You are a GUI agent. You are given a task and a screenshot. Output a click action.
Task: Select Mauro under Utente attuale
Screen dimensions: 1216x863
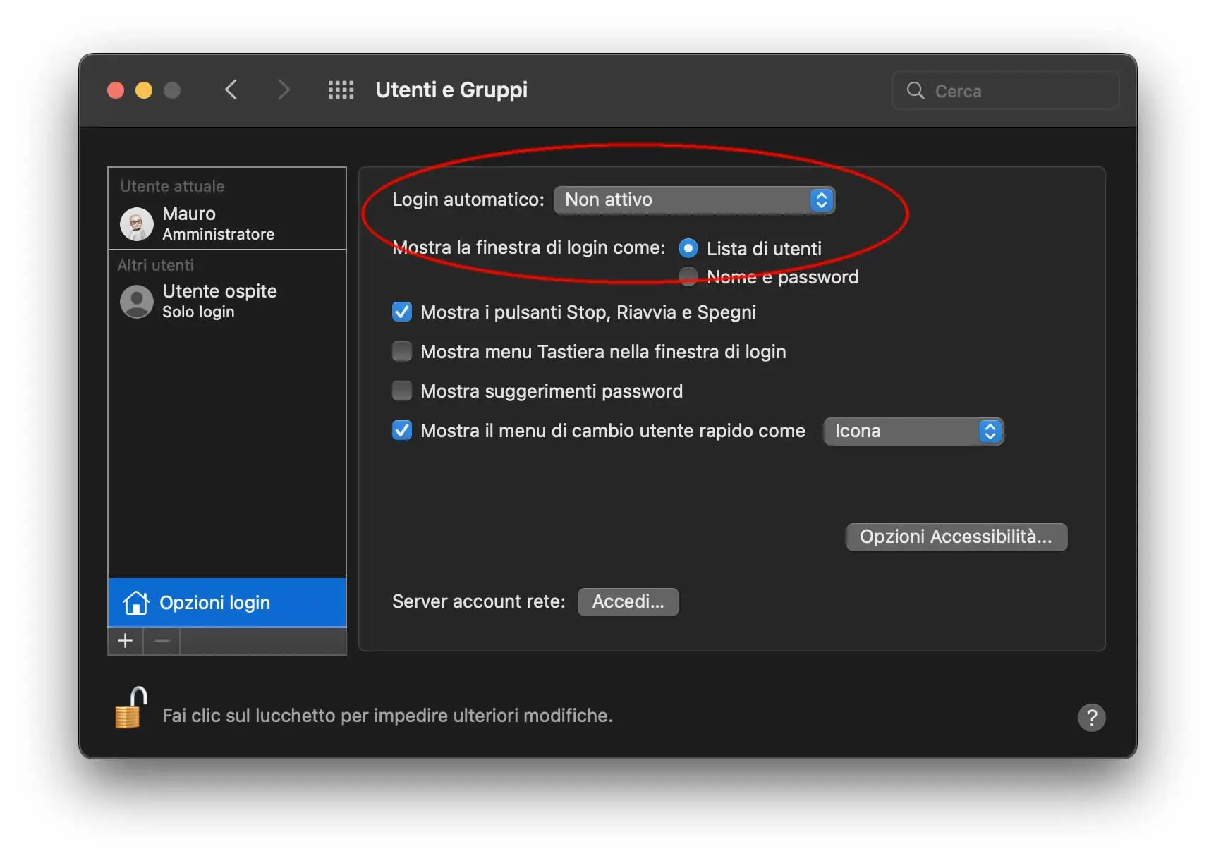click(x=188, y=214)
